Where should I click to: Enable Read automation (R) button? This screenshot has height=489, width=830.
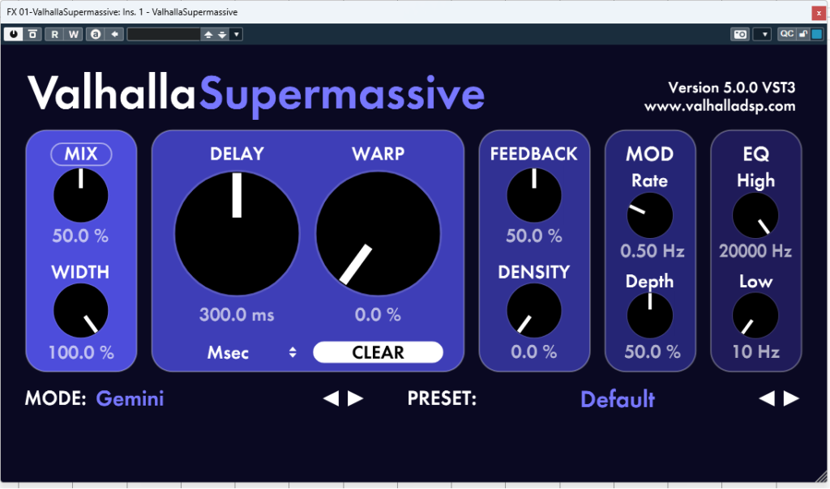pyautogui.click(x=54, y=34)
